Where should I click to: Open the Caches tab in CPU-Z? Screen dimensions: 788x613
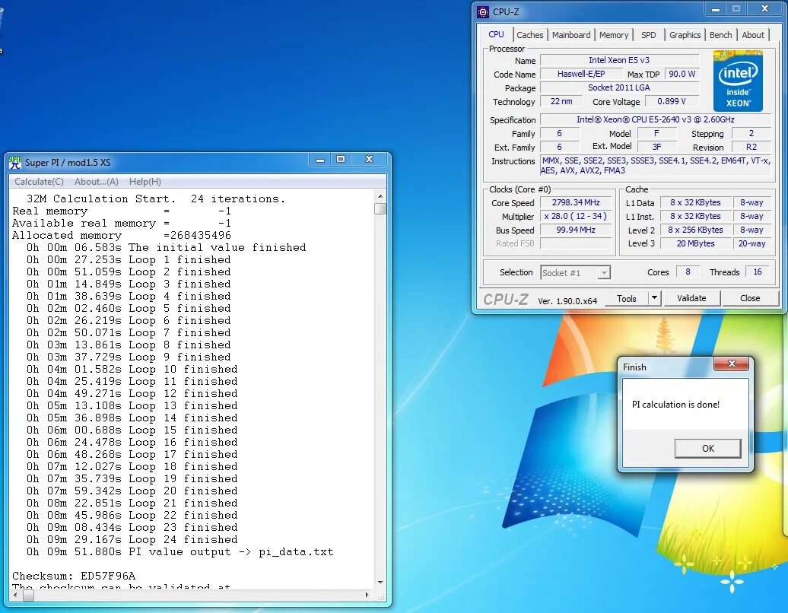pos(529,35)
